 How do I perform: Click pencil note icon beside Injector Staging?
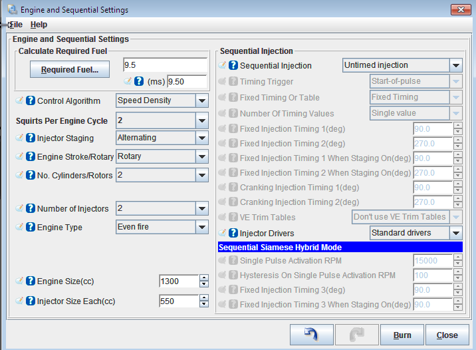click(19, 138)
